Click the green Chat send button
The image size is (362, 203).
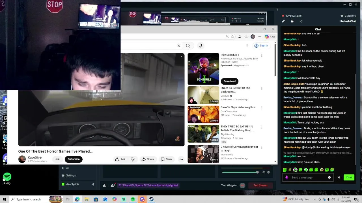tap(349, 177)
